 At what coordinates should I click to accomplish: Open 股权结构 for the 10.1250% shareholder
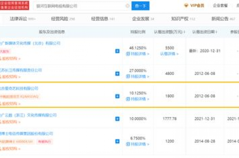pos(10,104)
